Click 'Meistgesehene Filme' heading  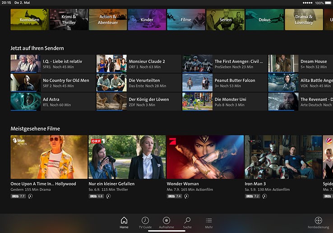click(x=35, y=129)
